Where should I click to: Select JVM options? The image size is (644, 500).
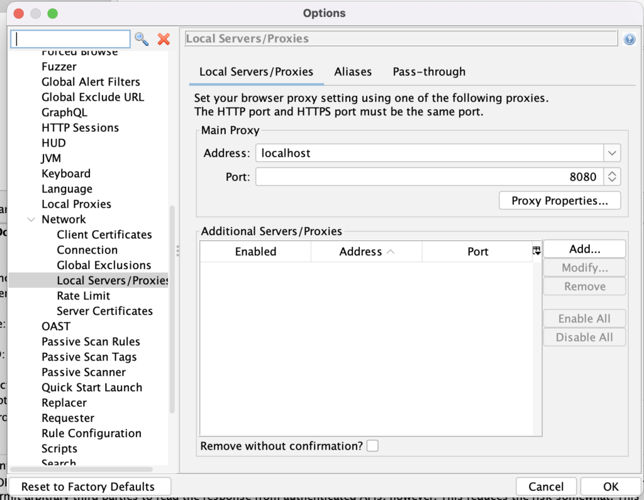51,158
